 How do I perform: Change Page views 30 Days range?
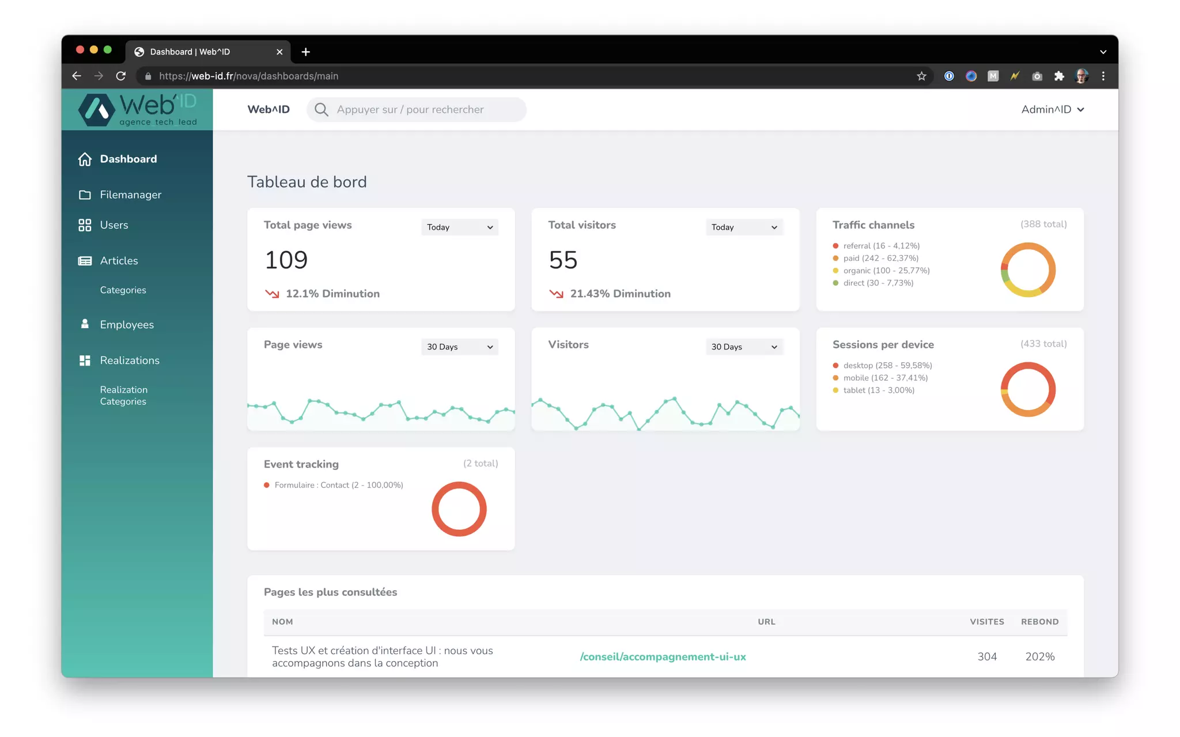[459, 347]
